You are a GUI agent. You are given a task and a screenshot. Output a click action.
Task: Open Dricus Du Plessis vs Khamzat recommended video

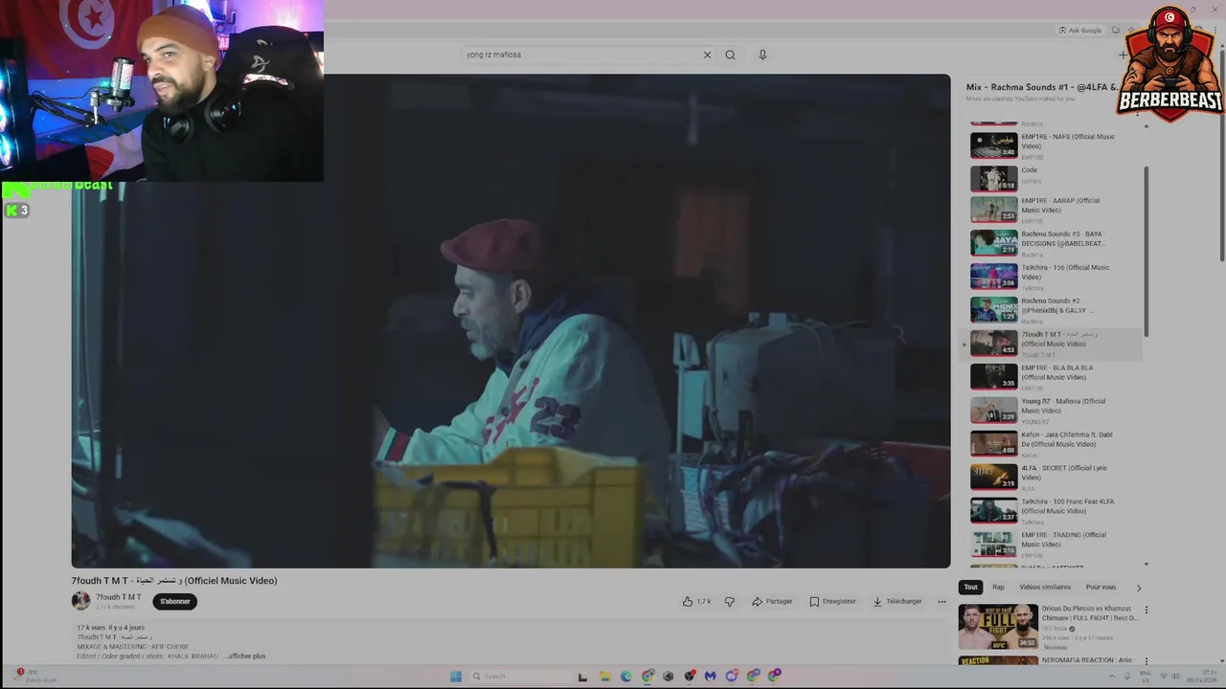(x=1049, y=627)
